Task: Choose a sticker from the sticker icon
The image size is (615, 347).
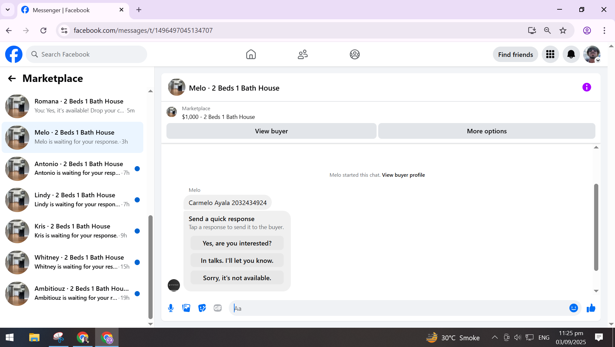Action: click(x=202, y=308)
